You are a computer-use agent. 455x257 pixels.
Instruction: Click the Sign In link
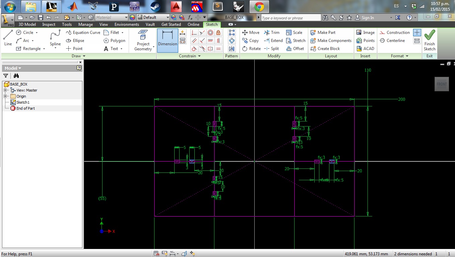tap(365, 18)
